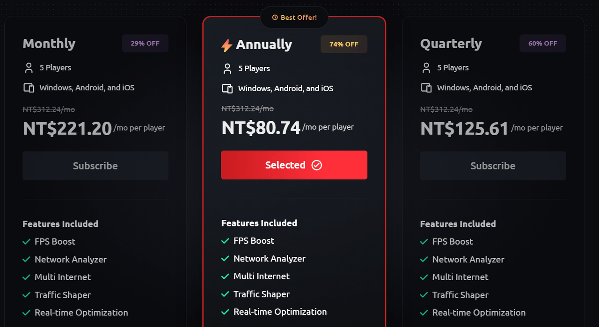Subscribe to the Quarterly plan

click(493, 166)
